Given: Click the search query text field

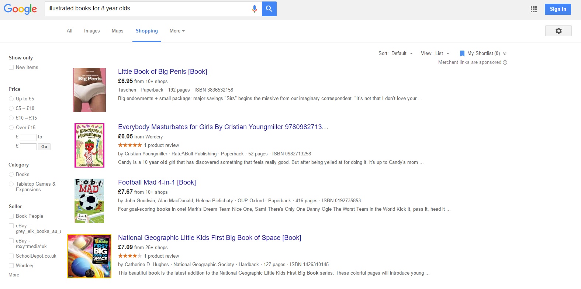Looking at the screenshot, I should (x=148, y=8).
